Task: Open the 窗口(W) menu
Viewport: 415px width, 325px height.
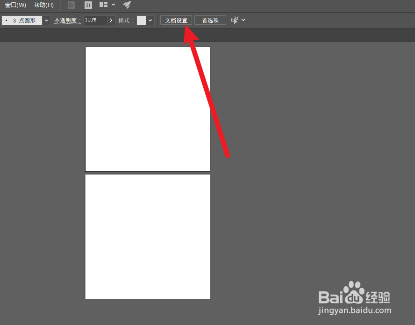Action: coord(15,5)
